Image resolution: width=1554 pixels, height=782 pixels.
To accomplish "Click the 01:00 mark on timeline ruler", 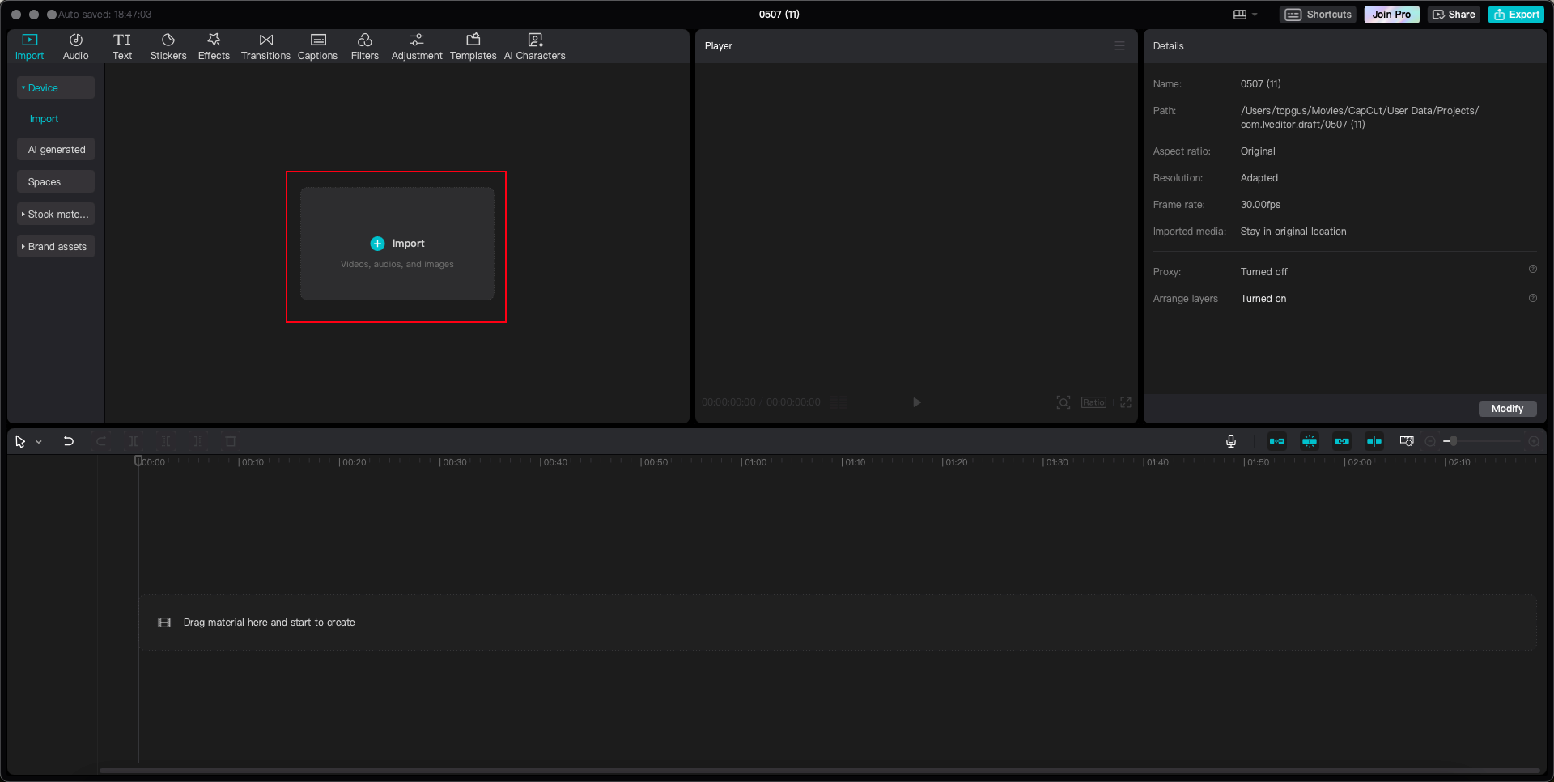I will point(755,462).
